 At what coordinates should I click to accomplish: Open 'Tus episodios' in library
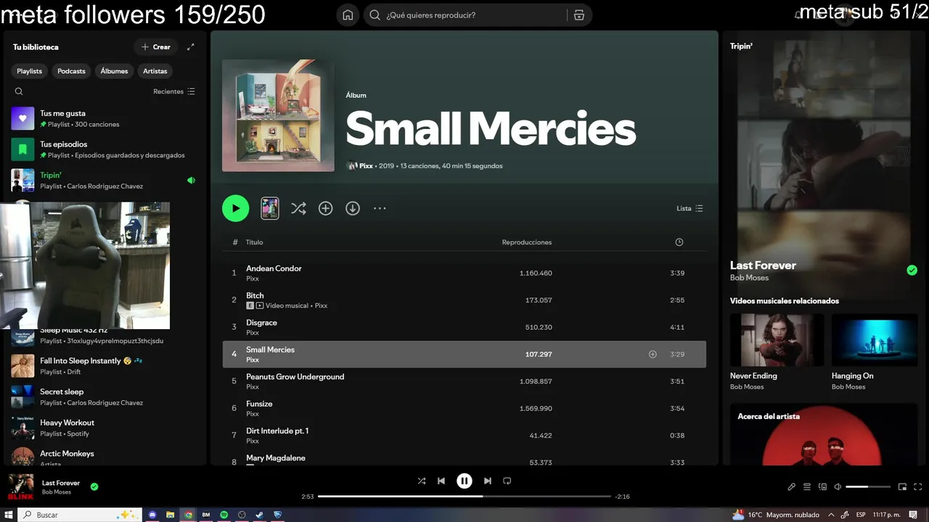point(105,149)
